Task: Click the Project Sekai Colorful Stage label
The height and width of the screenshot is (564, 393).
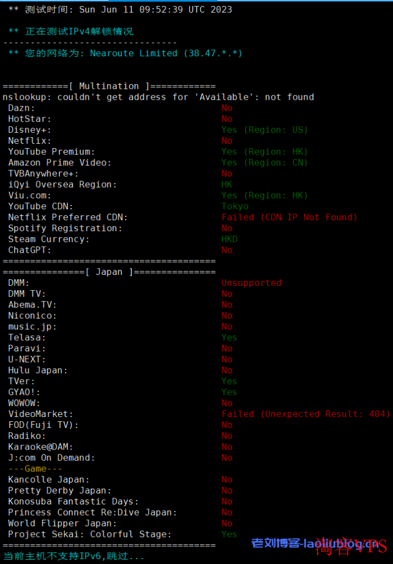Action: 90,534
